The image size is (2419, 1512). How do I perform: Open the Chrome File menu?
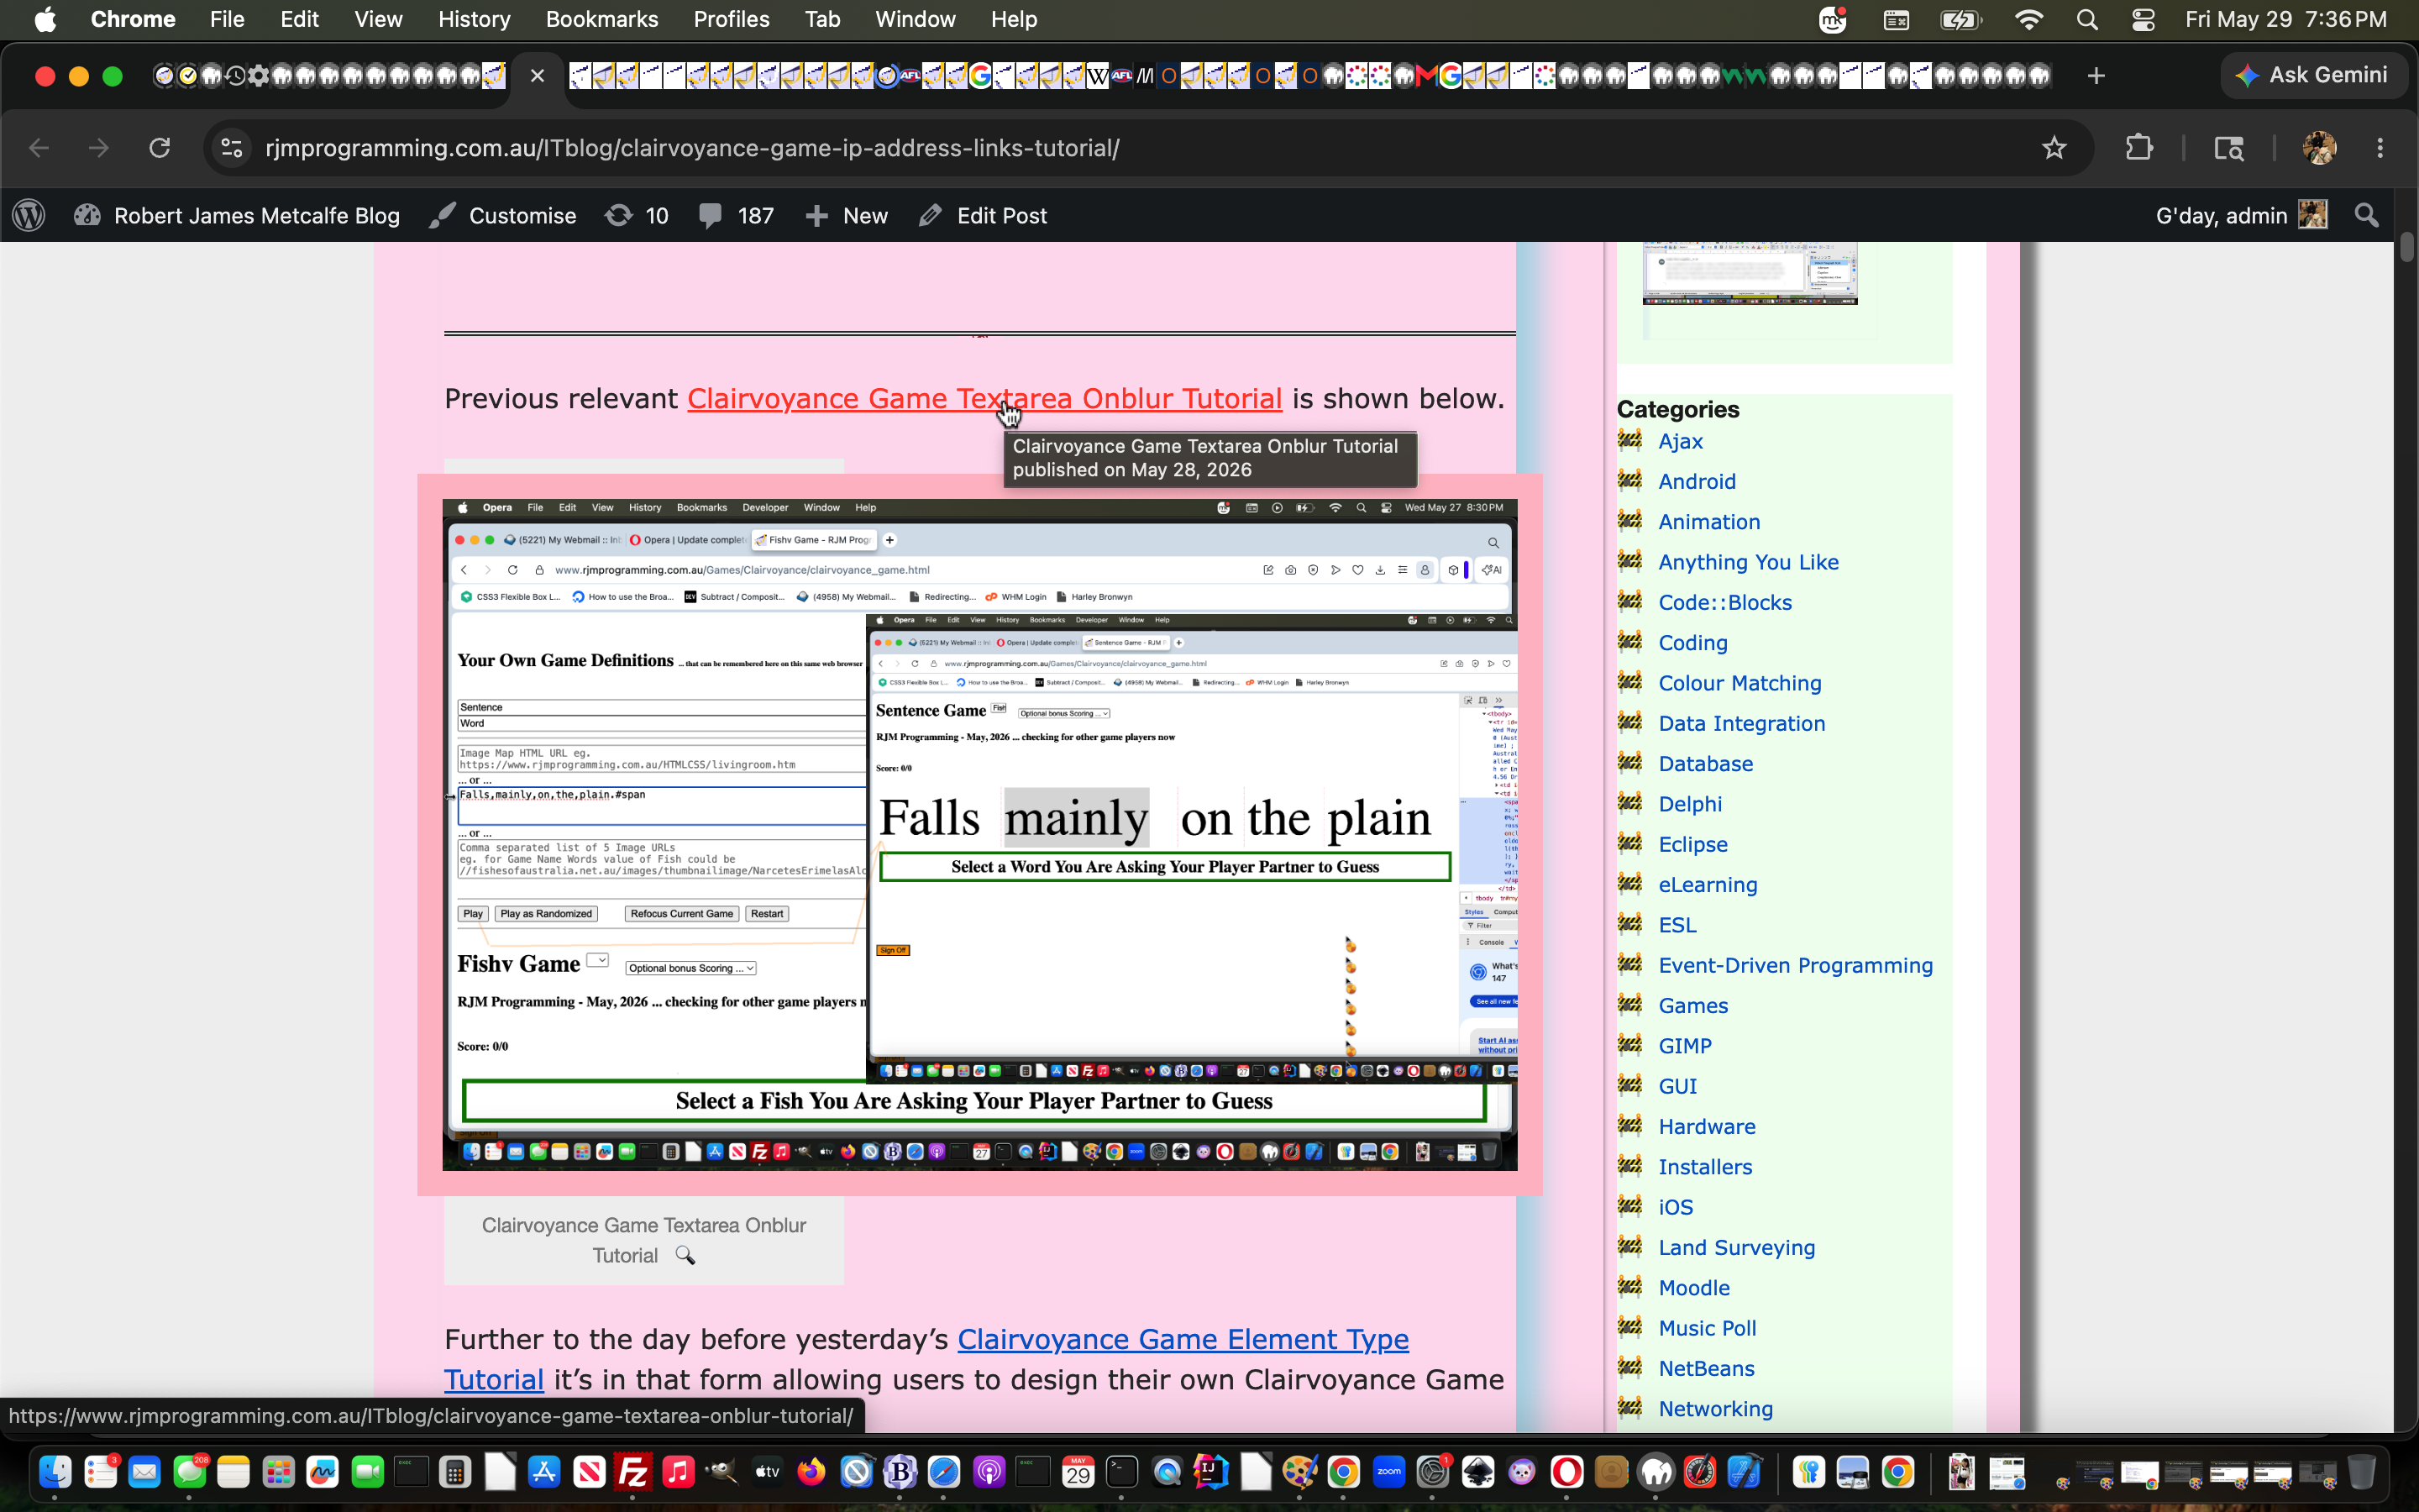(227, 19)
